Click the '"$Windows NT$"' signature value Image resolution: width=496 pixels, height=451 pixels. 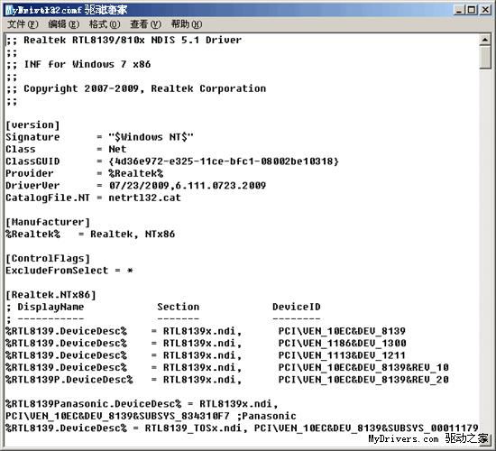tap(151, 137)
